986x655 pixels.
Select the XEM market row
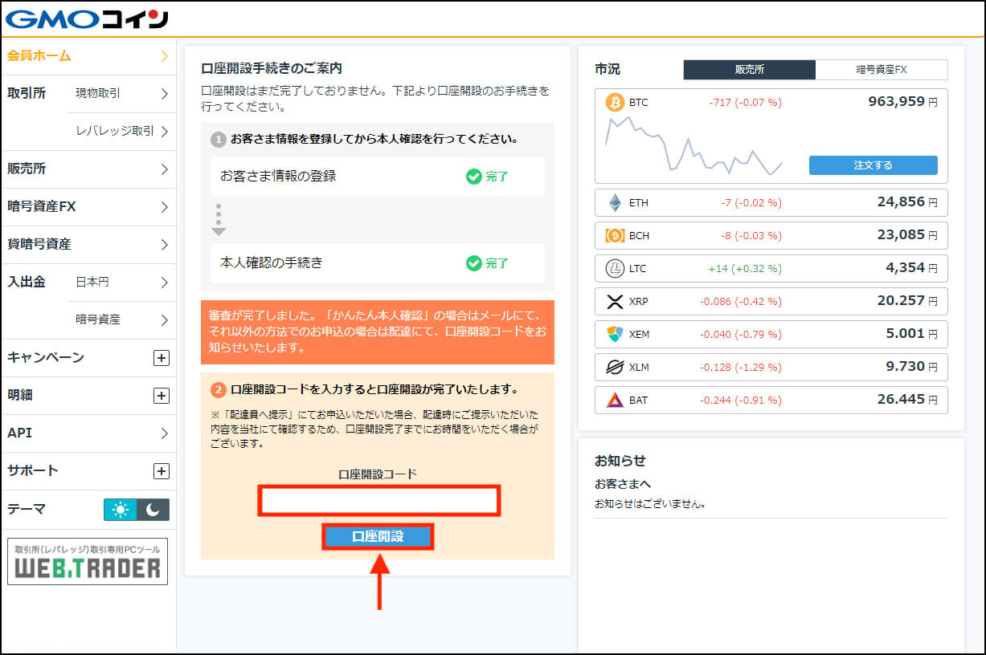pos(771,334)
